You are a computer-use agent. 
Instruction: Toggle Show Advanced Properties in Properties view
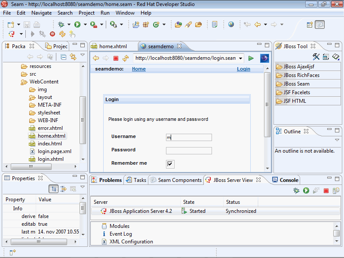[x=63, y=189]
